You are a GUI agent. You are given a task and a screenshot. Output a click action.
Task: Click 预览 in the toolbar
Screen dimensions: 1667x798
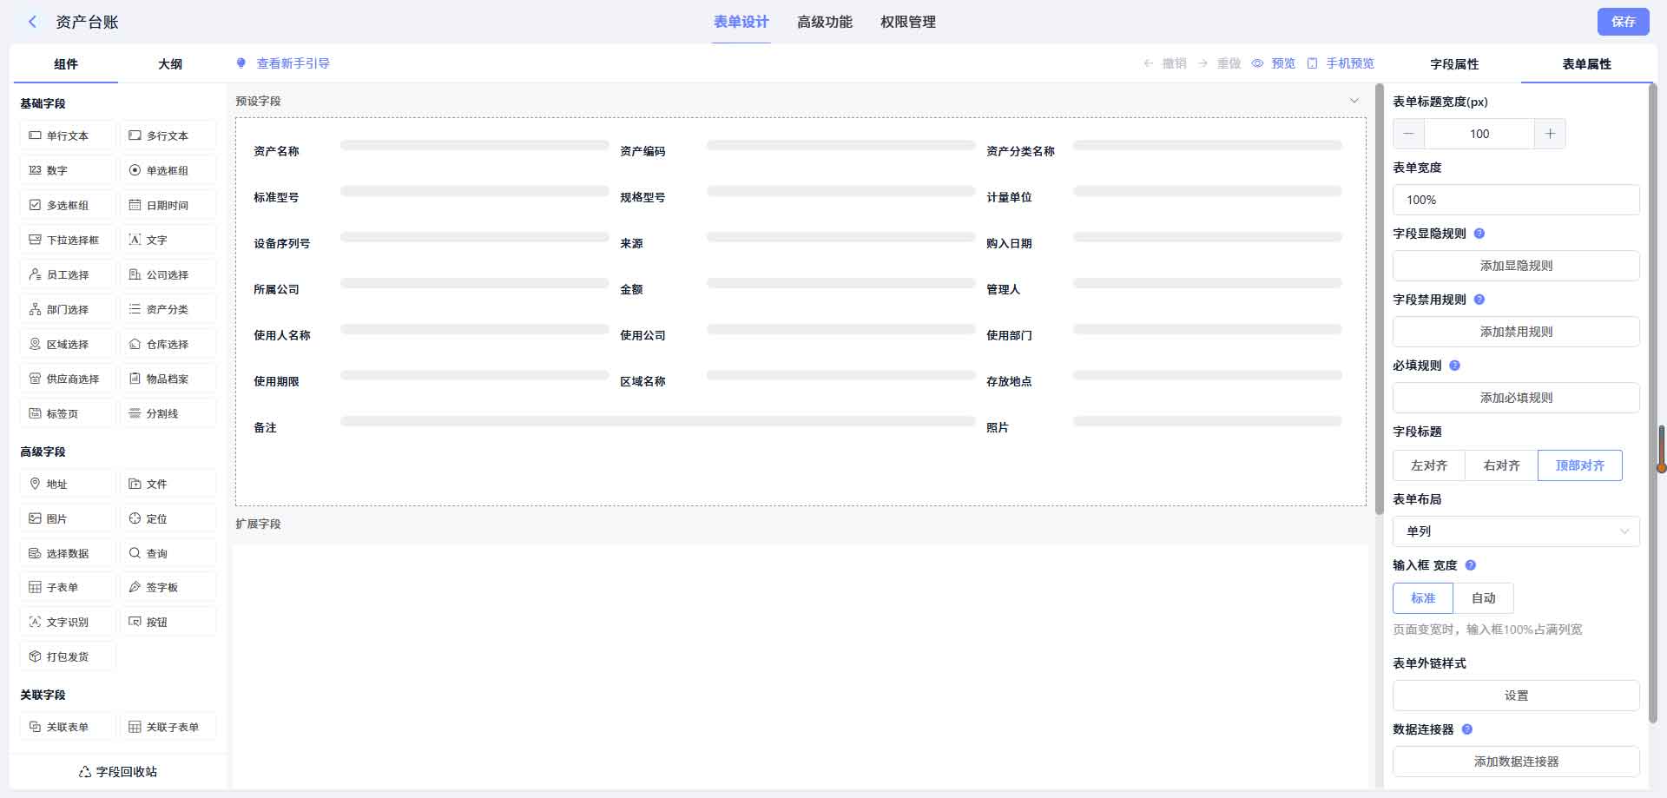point(1274,63)
